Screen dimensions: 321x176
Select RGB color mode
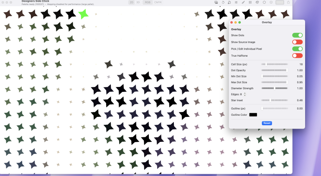pyautogui.click(x=148, y=2)
